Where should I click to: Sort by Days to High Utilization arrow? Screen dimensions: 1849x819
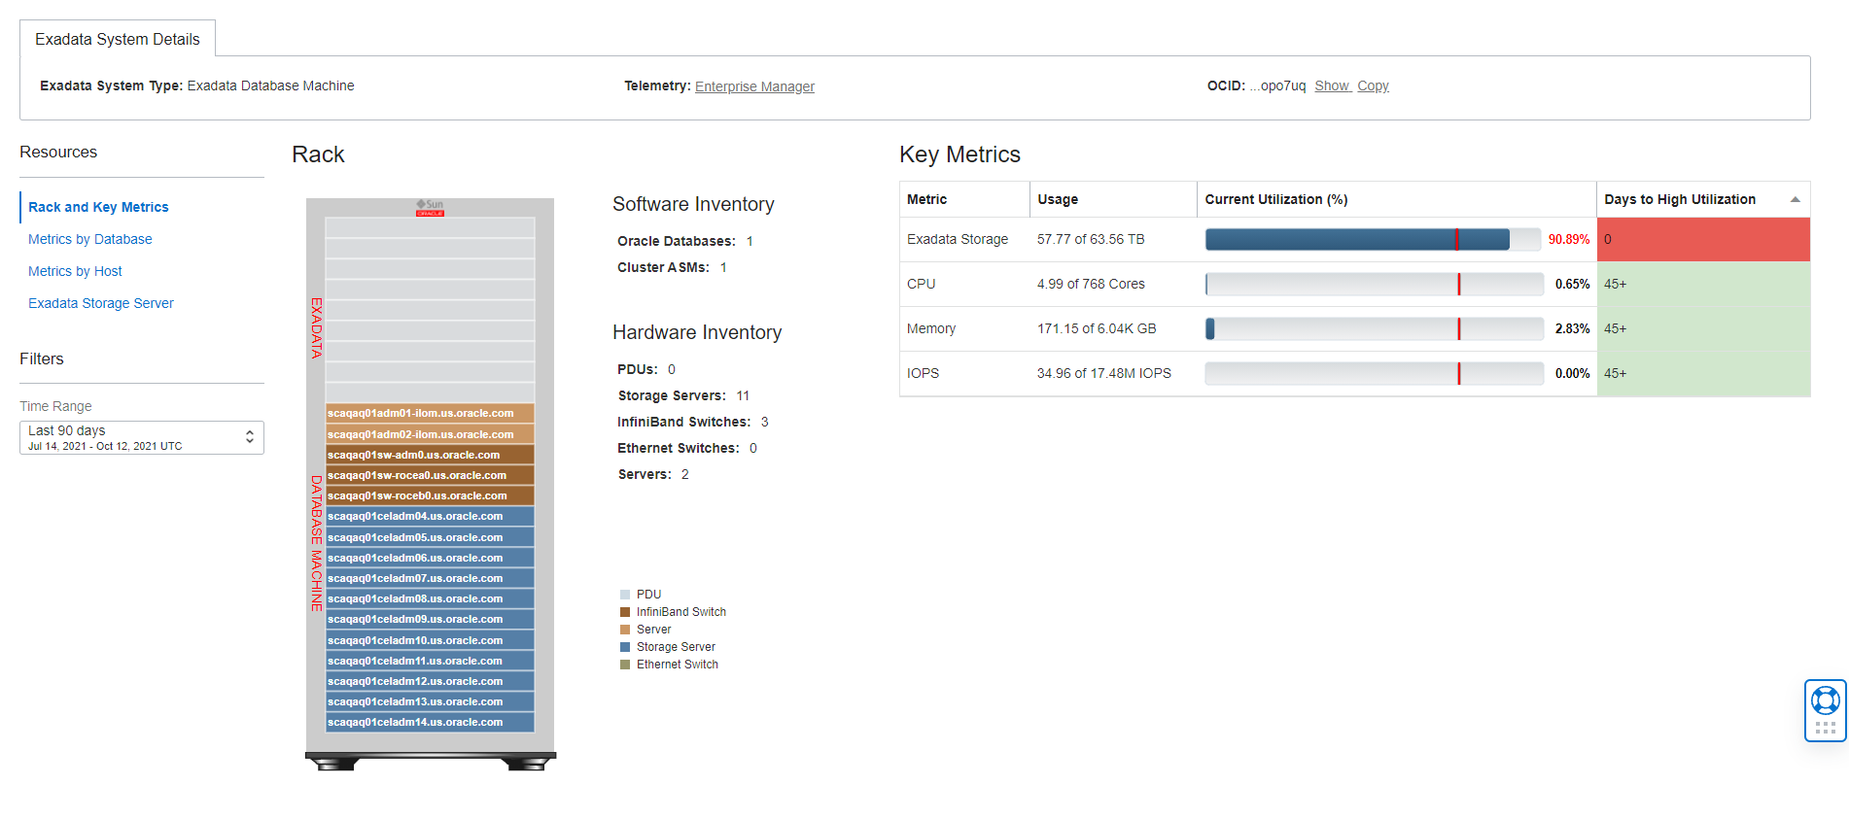coord(1795,199)
